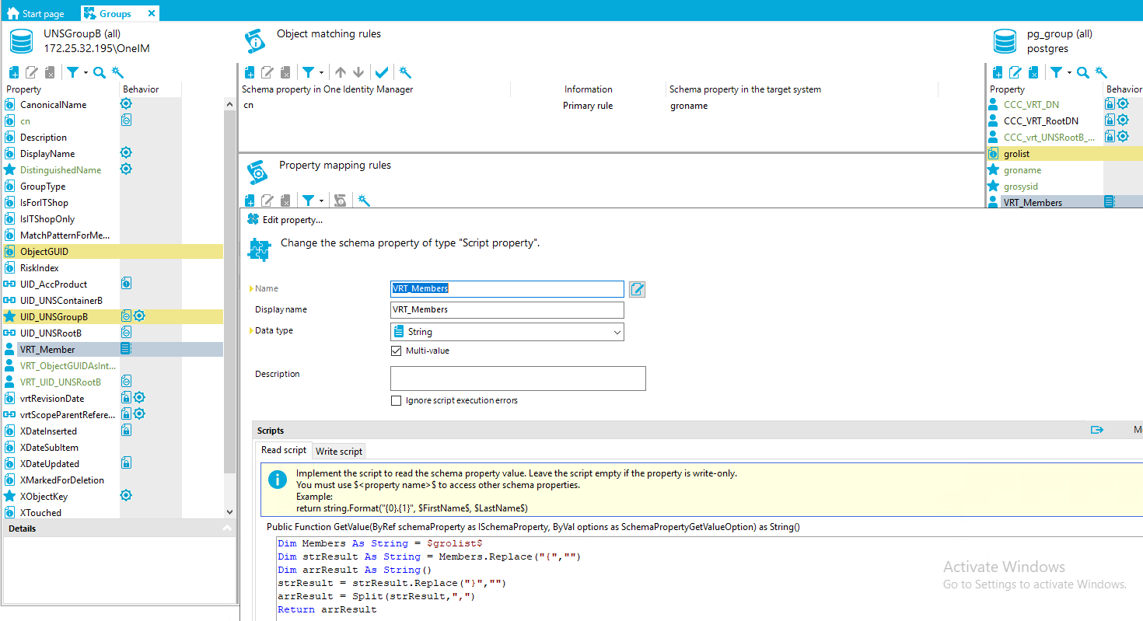Add a new property in the UNSGroupB toolbar

15,72
